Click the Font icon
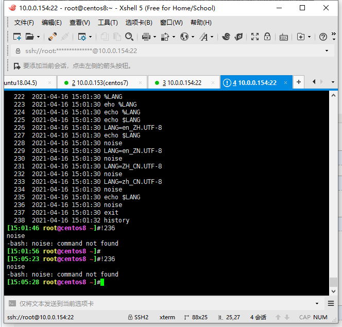This screenshot has width=342, height=327. click(204, 37)
